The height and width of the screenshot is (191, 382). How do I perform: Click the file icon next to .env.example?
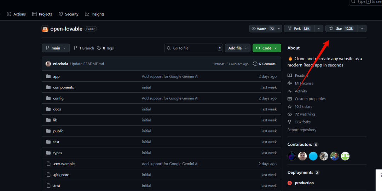click(48, 164)
